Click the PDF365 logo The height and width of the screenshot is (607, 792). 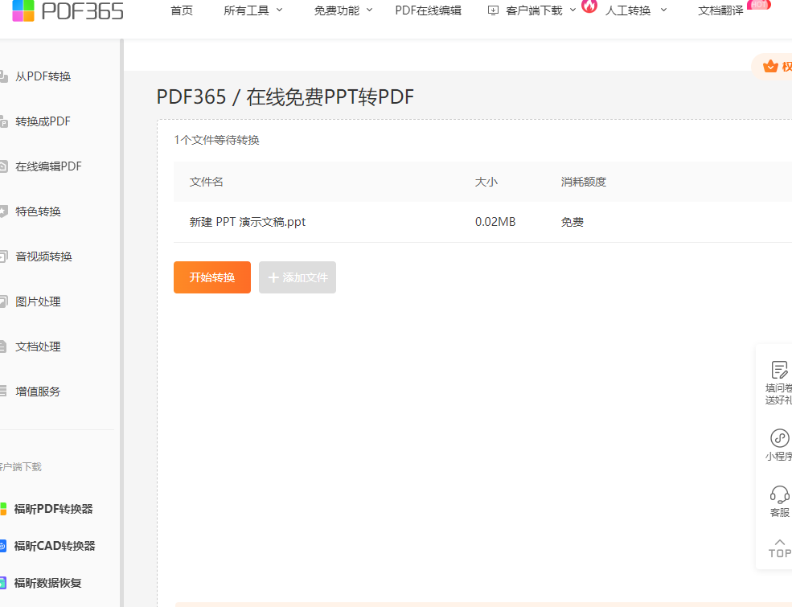(x=68, y=10)
